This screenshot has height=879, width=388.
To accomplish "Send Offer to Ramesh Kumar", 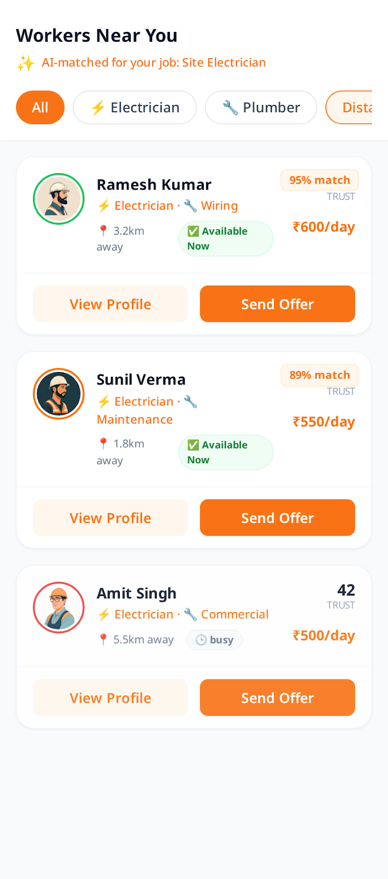I will 278,304.
